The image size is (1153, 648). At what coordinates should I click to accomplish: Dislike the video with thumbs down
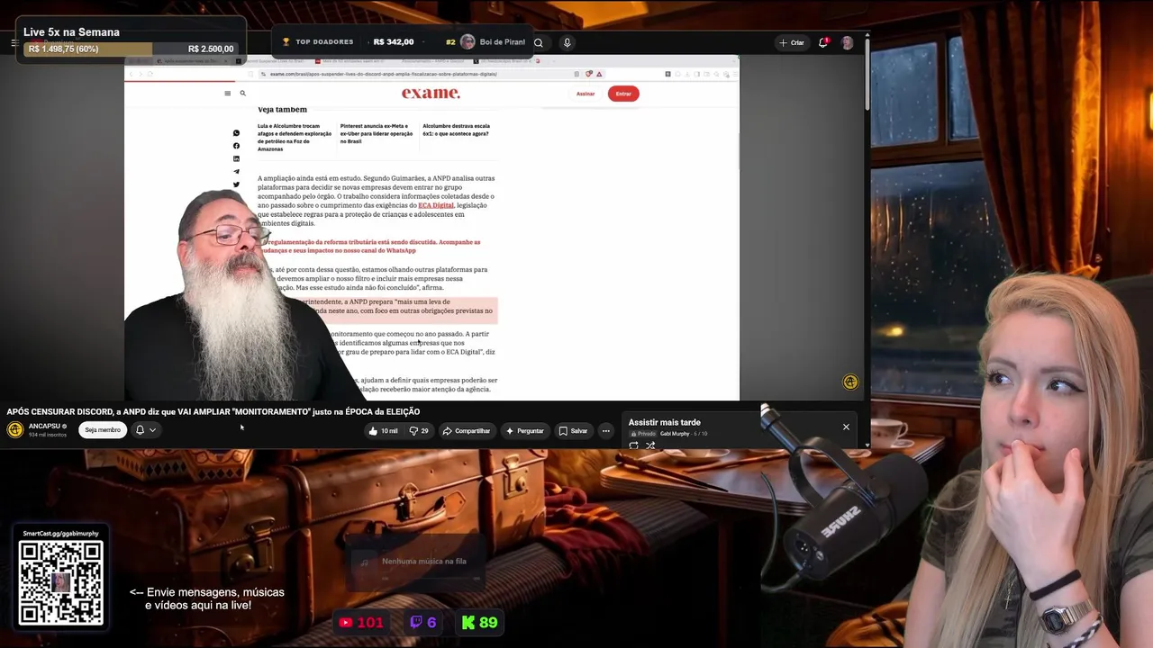413,431
